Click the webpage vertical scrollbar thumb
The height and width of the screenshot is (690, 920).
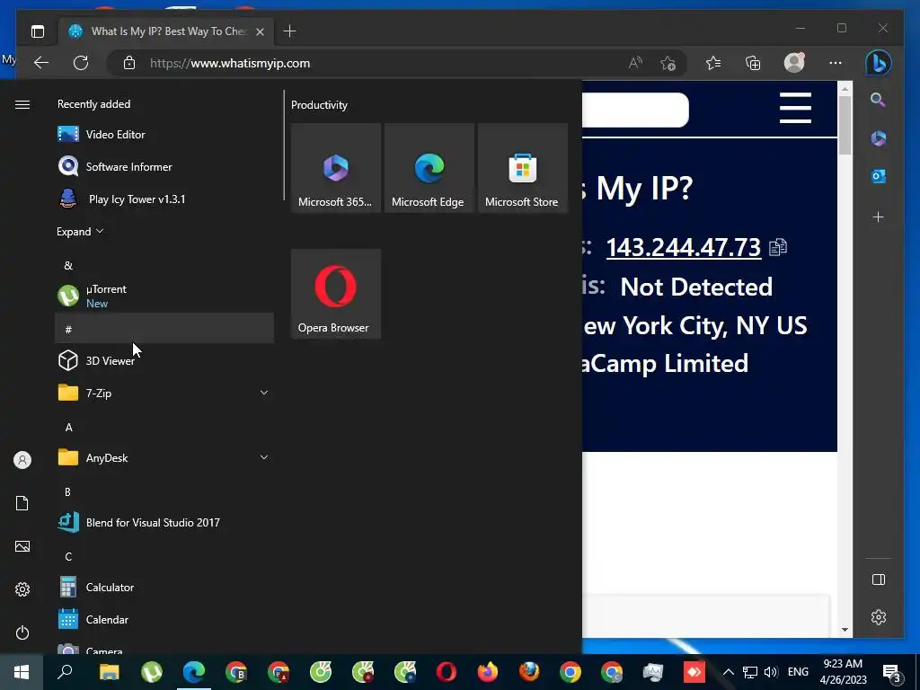845,125
